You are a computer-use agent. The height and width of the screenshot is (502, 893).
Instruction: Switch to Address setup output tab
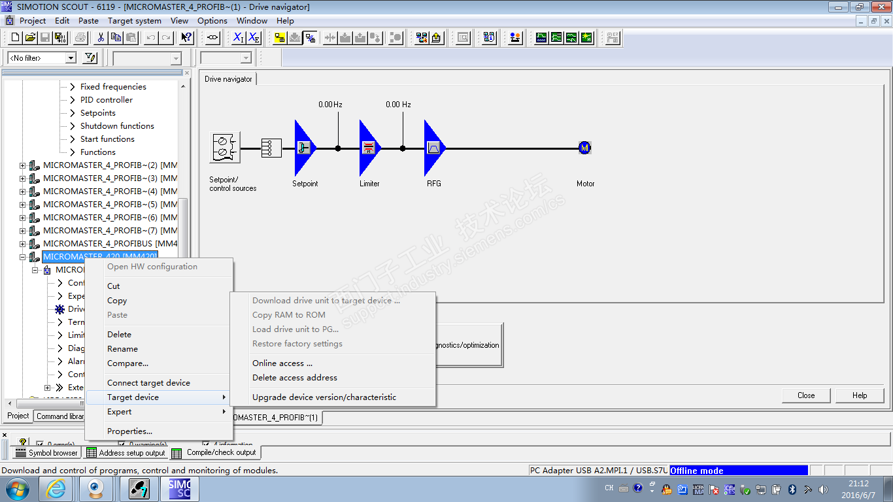tap(126, 452)
